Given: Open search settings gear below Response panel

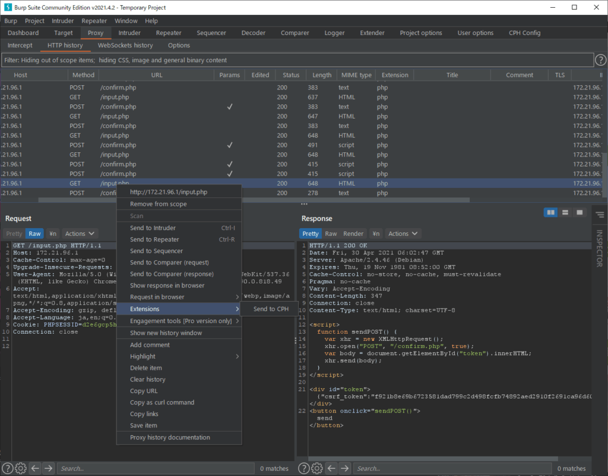Looking at the screenshot, I should coord(316,468).
